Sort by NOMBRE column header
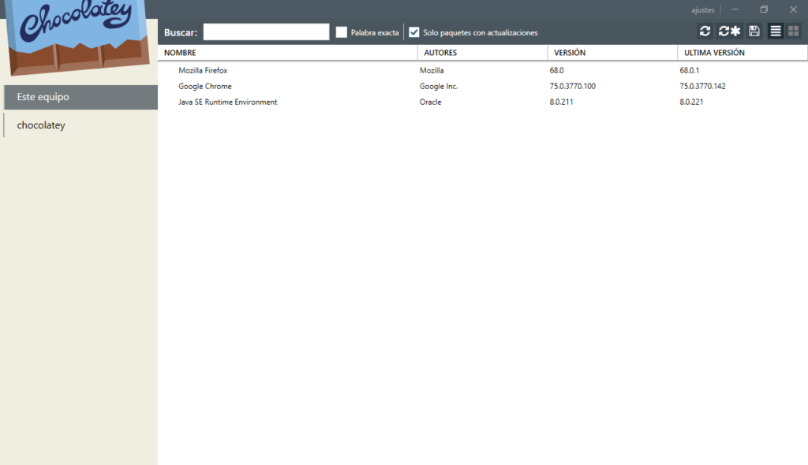Image resolution: width=808 pixels, height=465 pixels. pyautogui.click(x=288, y=53)
